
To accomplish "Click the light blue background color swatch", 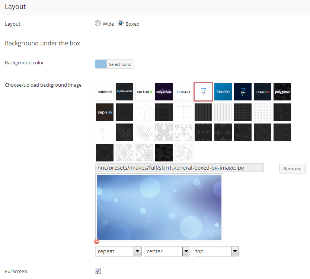I will (101, 64).
